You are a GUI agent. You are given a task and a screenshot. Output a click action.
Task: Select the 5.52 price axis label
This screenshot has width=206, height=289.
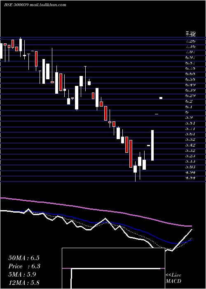[x=190, y=140]
